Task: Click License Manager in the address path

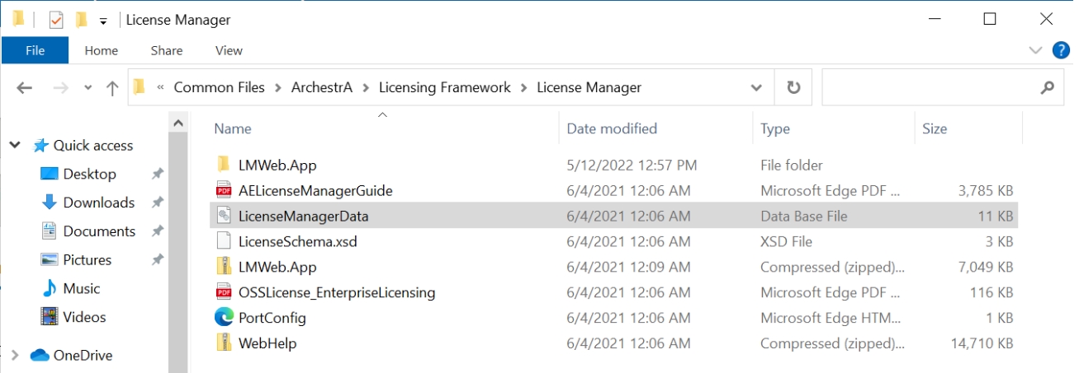Action: coord(589,87)
